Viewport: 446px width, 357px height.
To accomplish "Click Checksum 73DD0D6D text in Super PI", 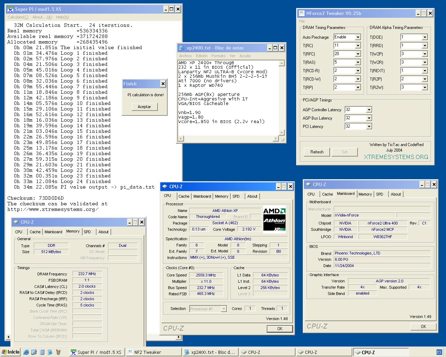I will click(36, 198).
